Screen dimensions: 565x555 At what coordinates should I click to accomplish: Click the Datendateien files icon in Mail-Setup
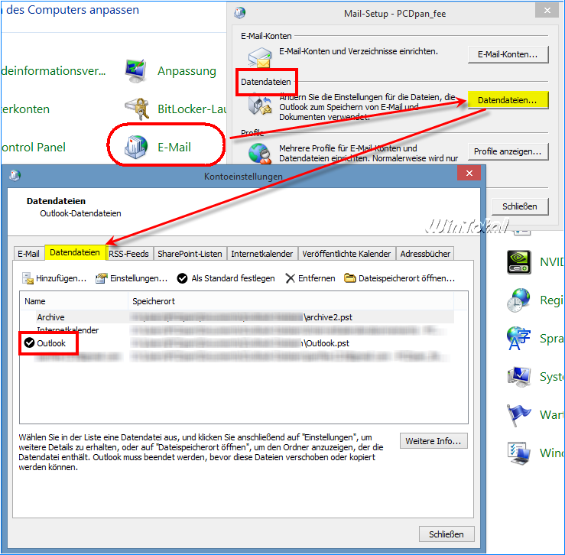click(x=259, y=105)
